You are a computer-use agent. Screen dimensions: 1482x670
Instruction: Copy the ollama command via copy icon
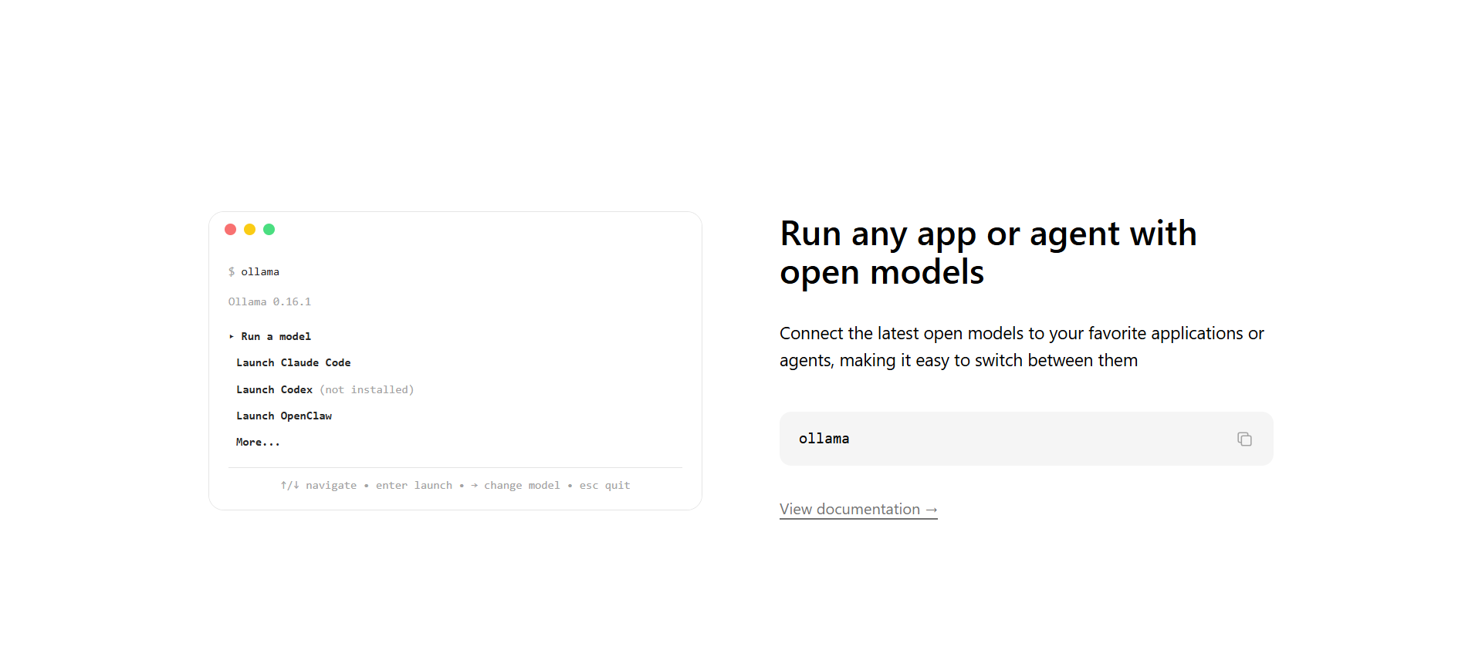pyautogui.click(x=1244, y=439)
